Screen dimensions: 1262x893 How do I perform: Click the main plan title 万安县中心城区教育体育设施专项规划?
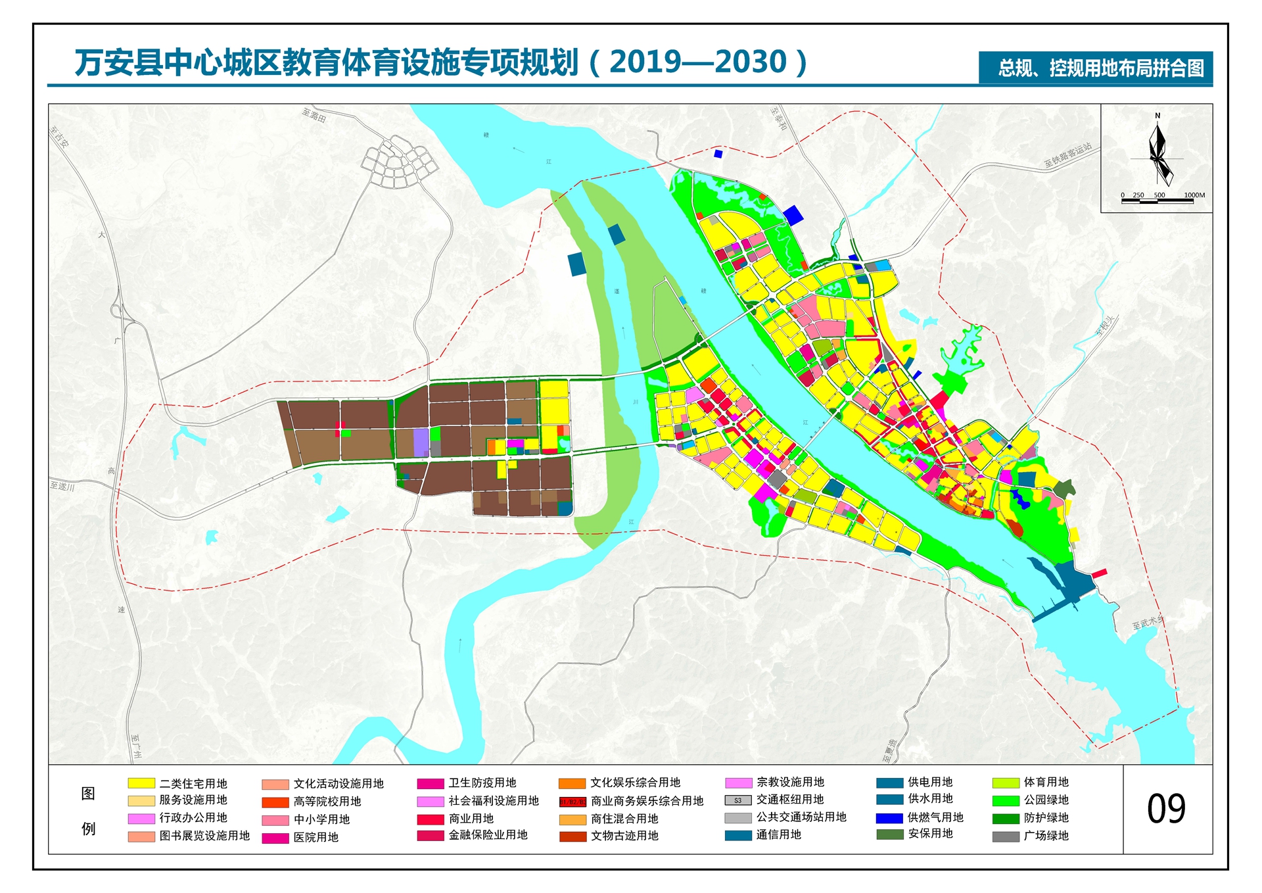327,62
